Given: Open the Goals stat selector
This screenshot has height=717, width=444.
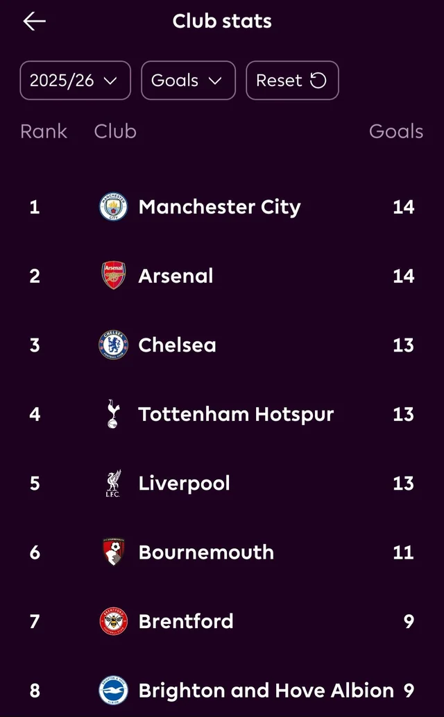Looking at the screenshot, I should (x=188, y=80).
